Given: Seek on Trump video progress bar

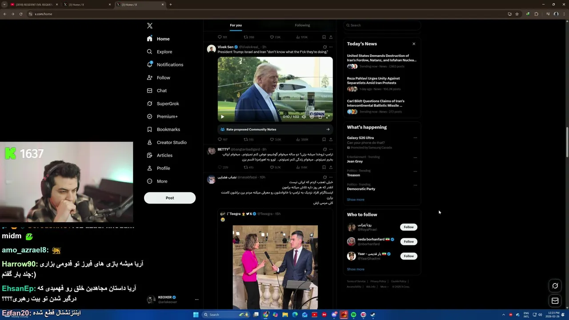Looking at the screenshot, I should click(x=275, y=111).
